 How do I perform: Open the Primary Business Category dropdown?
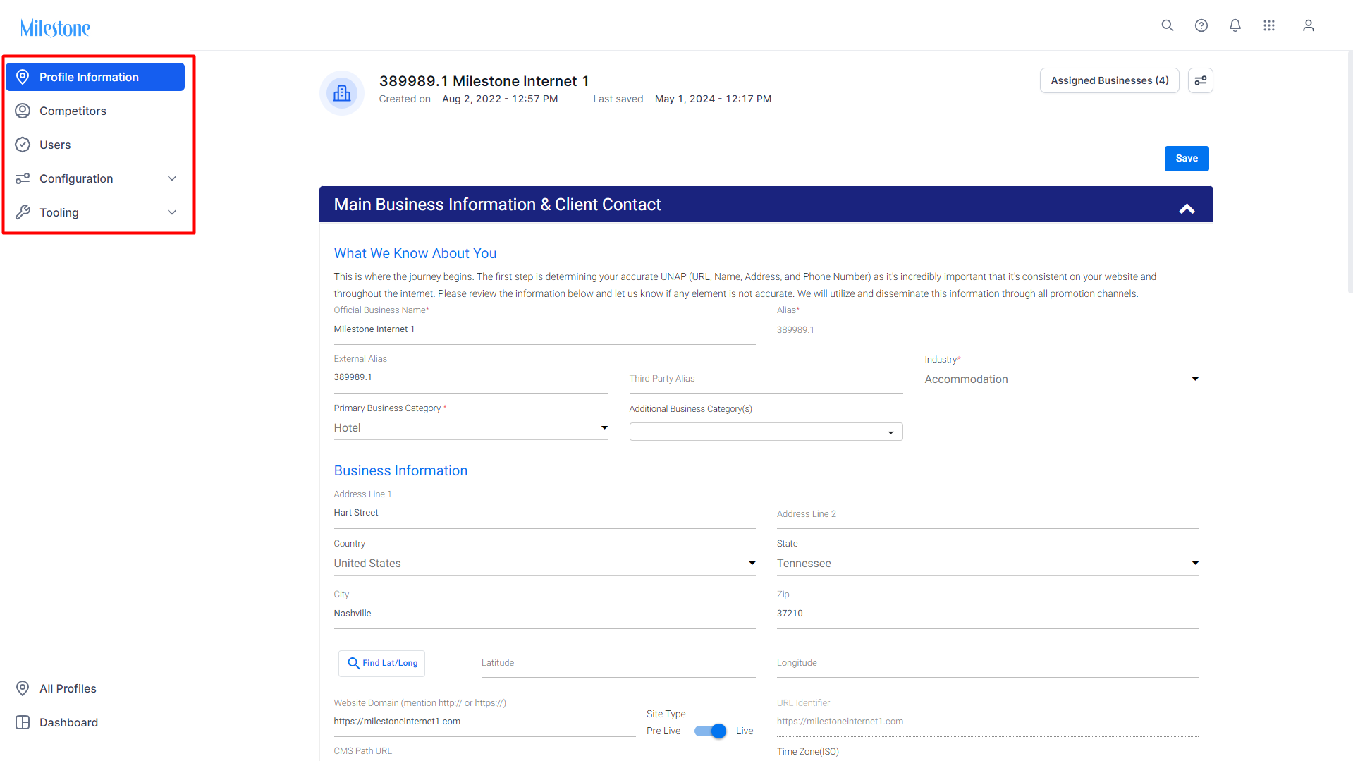[x=471, y=428]
